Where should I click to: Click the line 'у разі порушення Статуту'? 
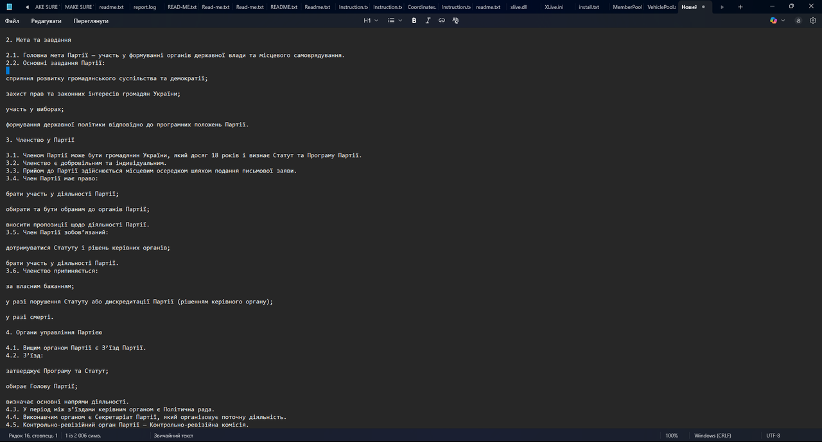139,302
